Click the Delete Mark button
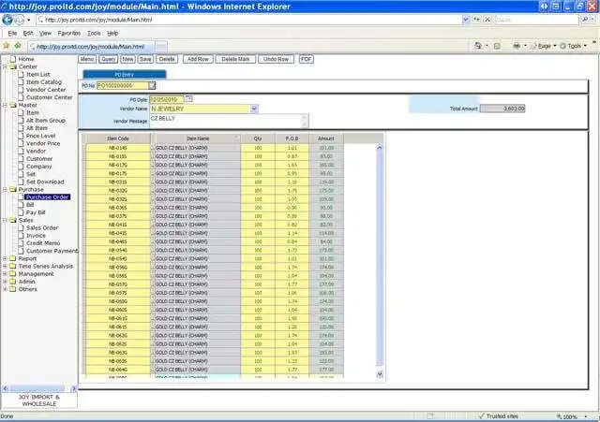The height and width of the screenshot is (422, 600). (x=235, y=59)
